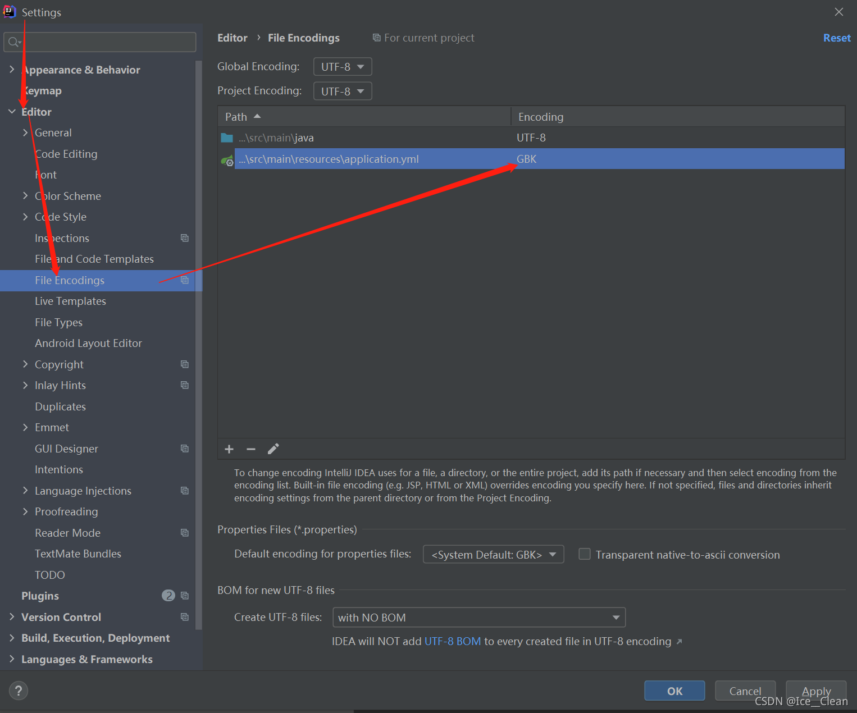This screenshot has width=857, height=713.
Task: Expand the General node
Action: [x=25, y=132]
